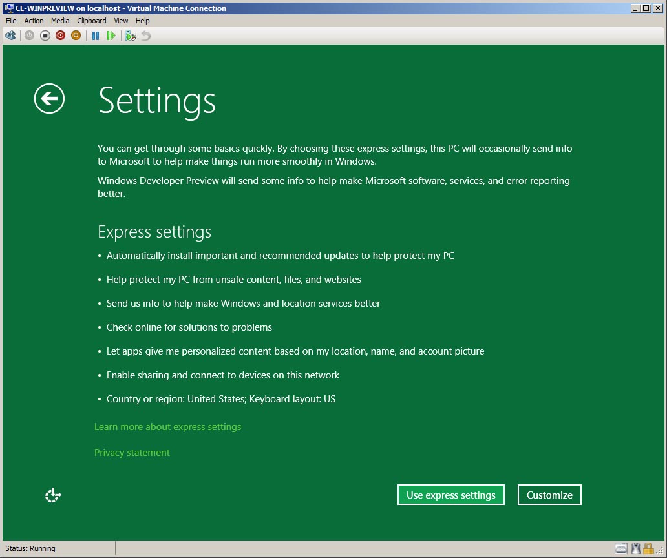Click the Use express settings button

click(x=450, y=495)
